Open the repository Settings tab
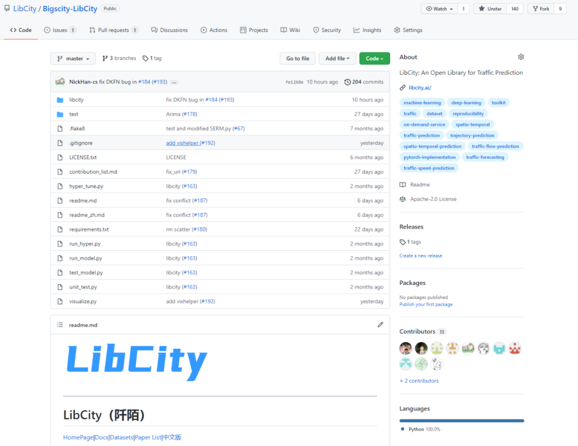 (408, 30)
